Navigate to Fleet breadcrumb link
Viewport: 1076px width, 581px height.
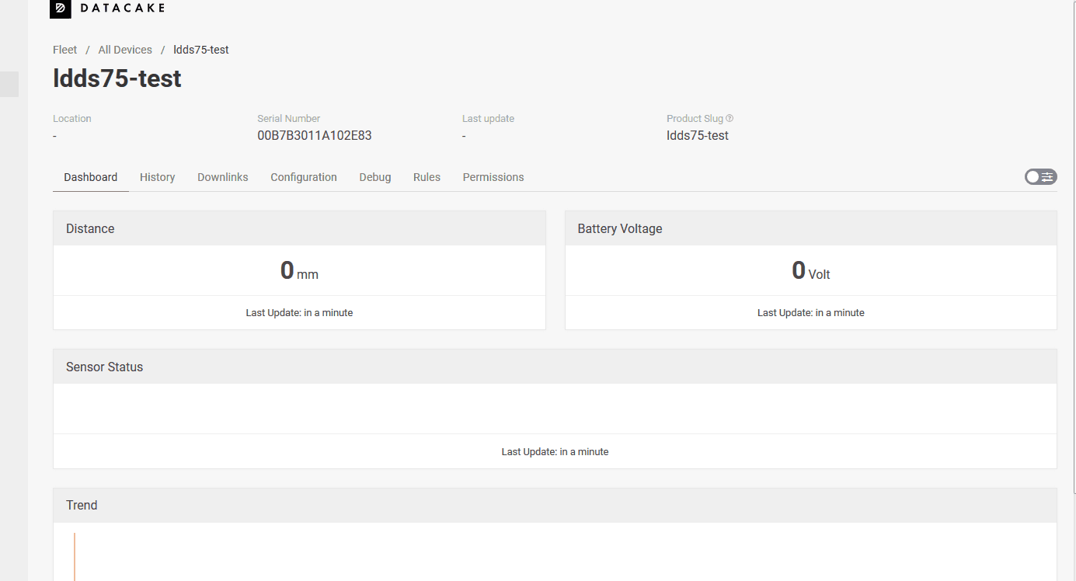point(65,50)
